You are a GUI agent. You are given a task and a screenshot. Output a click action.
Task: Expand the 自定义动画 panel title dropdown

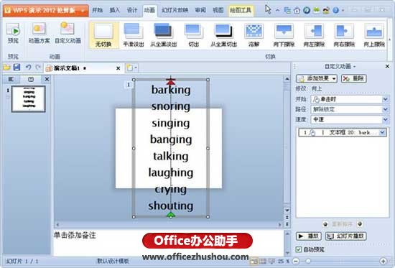[355, 67]
